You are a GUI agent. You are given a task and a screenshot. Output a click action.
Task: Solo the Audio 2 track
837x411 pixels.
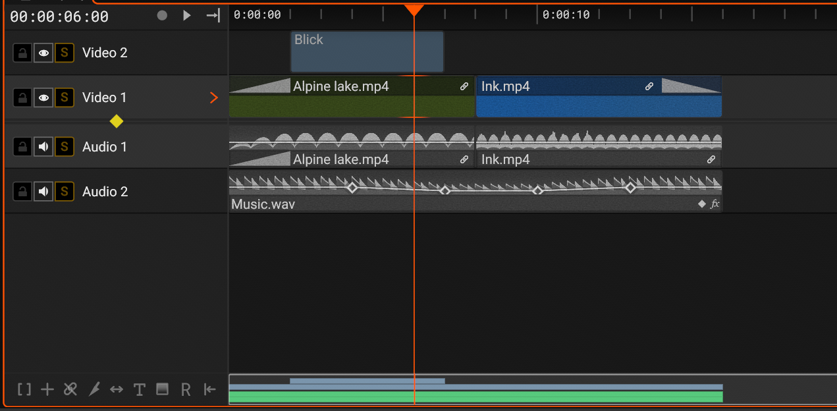(x=64, y=192)
